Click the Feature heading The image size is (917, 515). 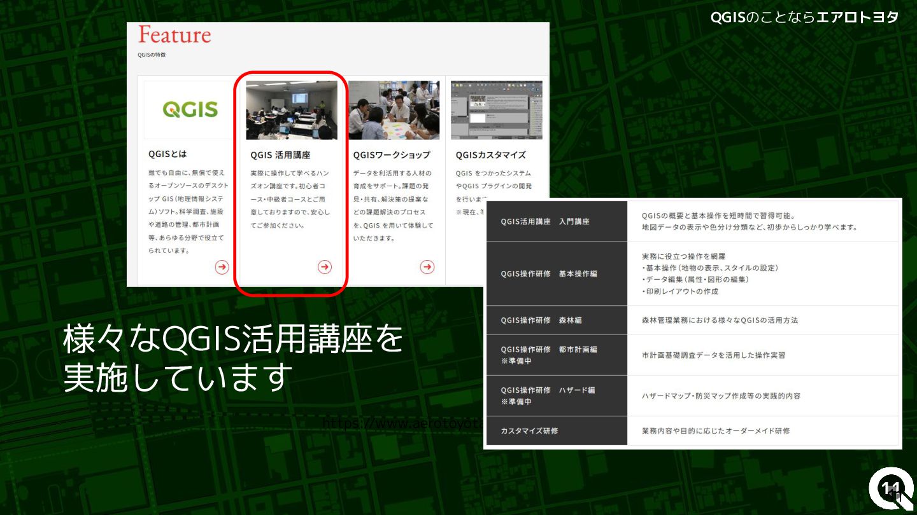174,35
